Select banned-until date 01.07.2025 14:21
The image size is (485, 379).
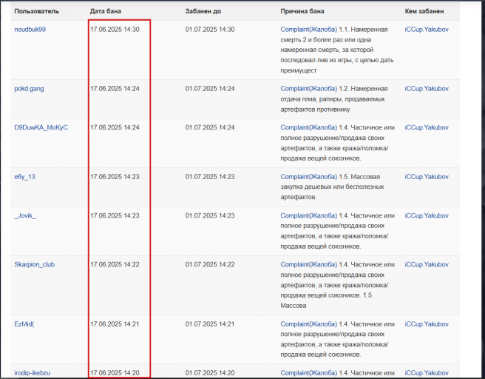[x=210, y=324]
